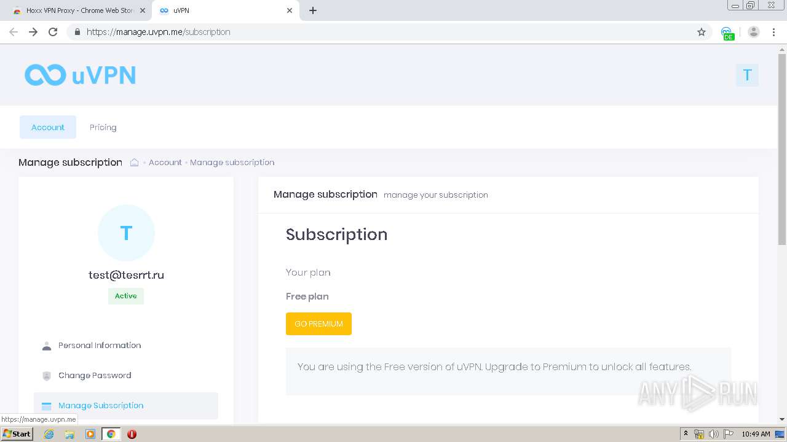The image size is (787, 442).
Task: Open the T user avatar menu in header
Action: 747,75
